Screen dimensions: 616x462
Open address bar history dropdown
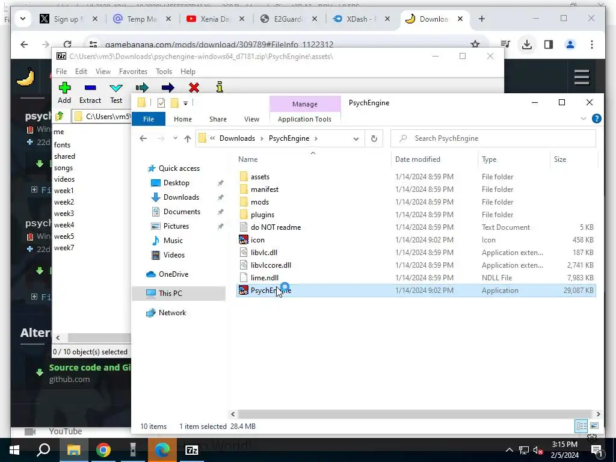[x=356, y=139]
